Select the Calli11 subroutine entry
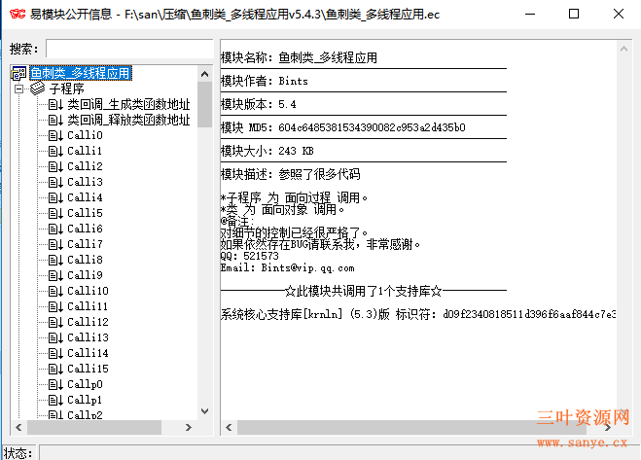641x460 pixels. (88, 306)
